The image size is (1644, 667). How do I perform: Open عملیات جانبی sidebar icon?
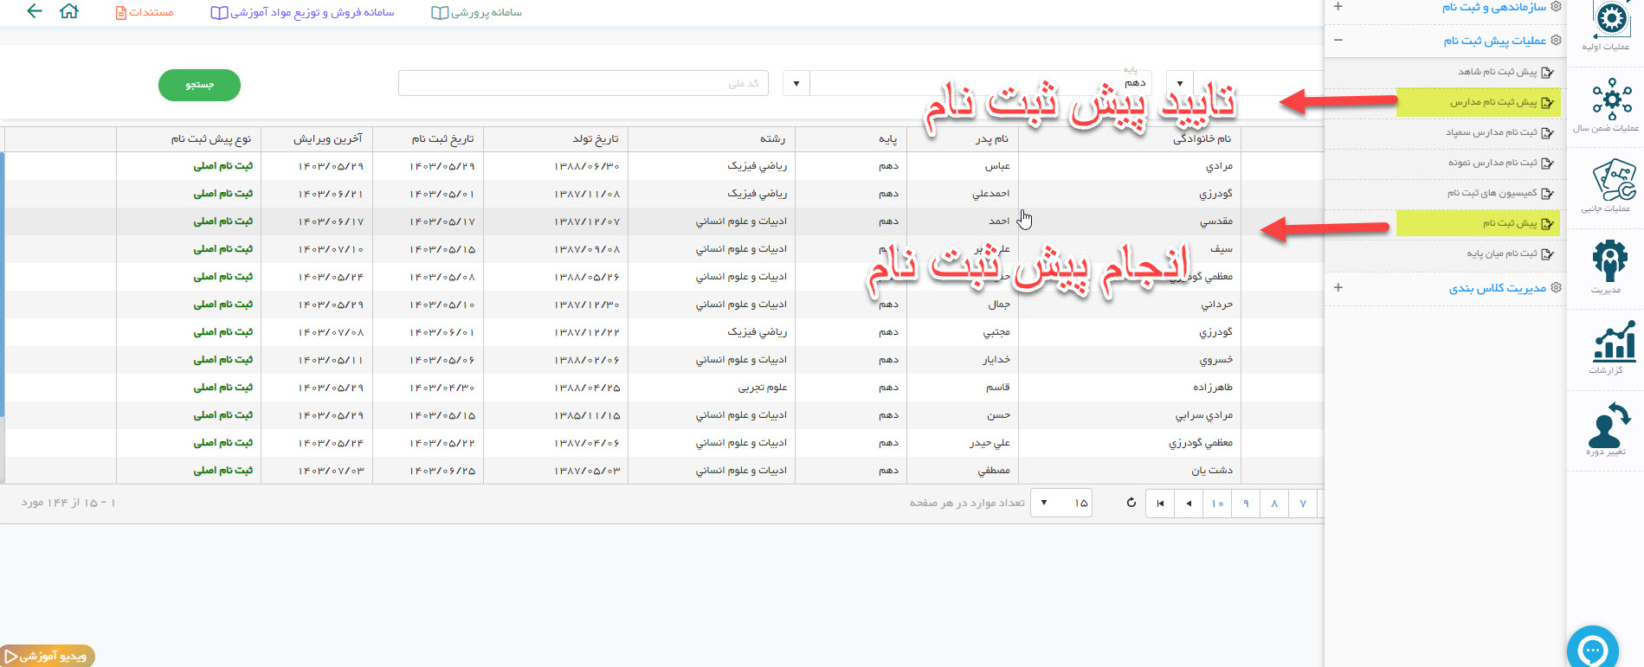click(1610, 184)
